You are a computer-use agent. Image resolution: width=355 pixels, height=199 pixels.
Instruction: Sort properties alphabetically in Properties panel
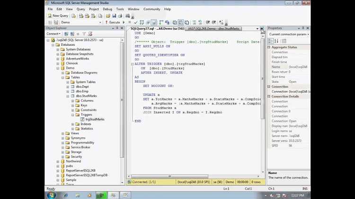point(275,41)
